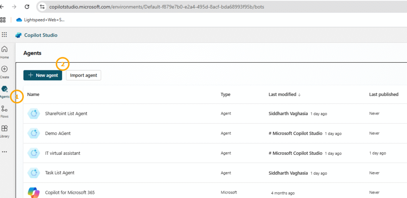Open the Flows icon in sidebar

pyautogui.click(x=4, y=109)
